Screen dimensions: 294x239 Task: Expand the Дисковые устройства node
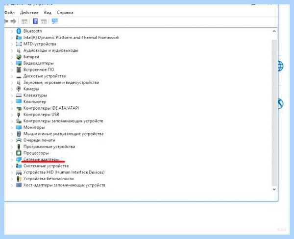pos(12,76)
